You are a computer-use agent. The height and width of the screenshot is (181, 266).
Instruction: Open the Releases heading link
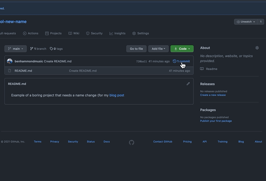pyautogui.click(x=207, y=84)
